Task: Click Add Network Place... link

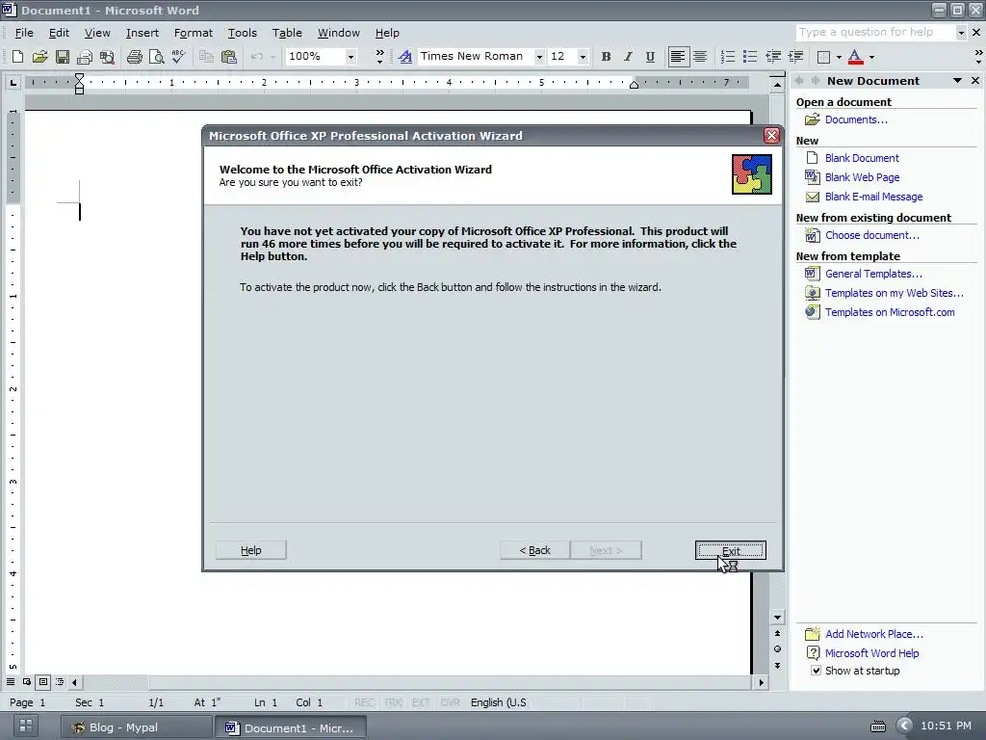Action: coord(874,634)
